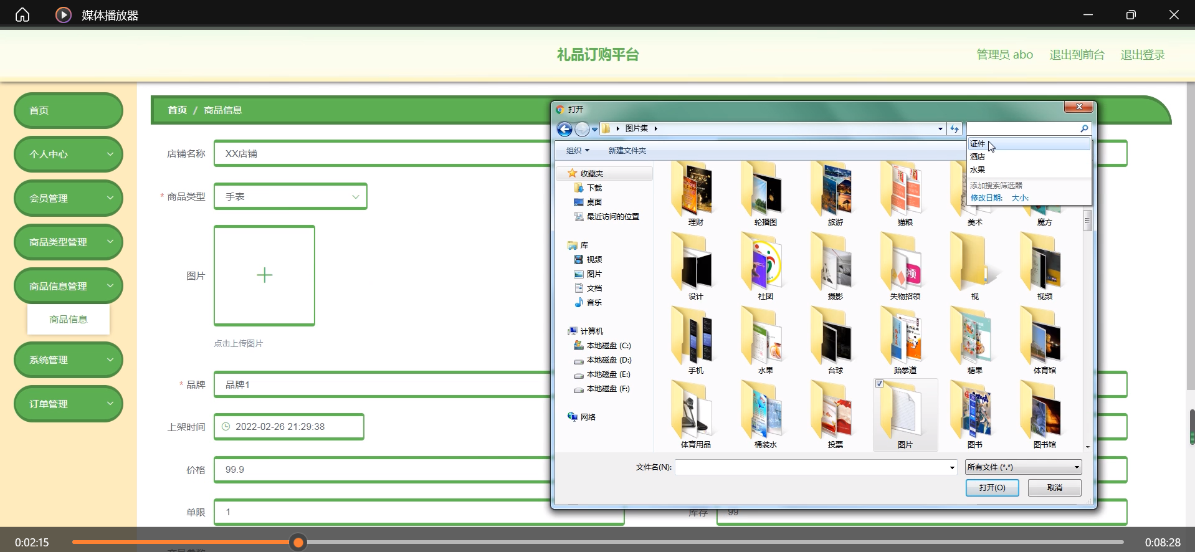Click the upload image plus box

[264, 275]
